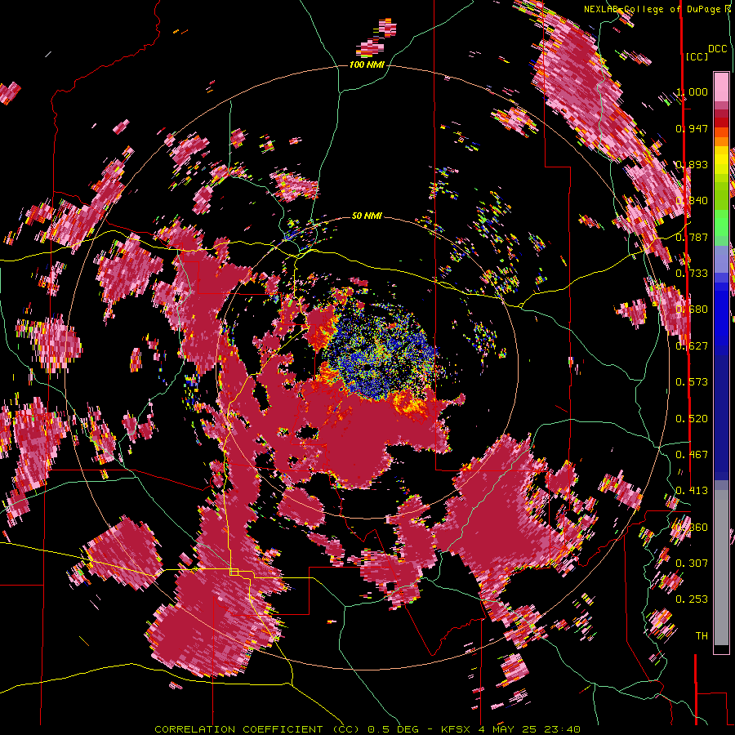Click the 0.733 legend value
The image size is (735, 735).
pos(692,274)
